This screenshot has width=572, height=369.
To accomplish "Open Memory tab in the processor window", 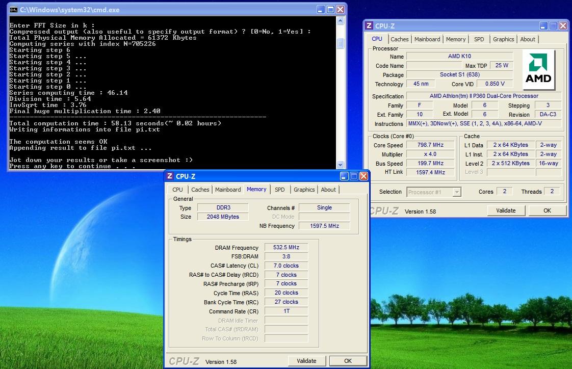I will [x=456, y=39].
